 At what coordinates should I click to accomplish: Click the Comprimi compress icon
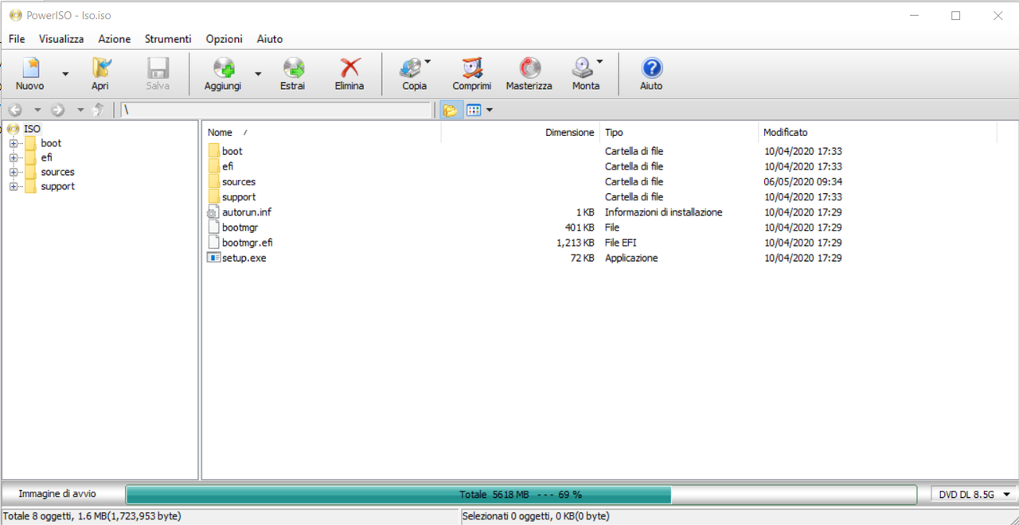pyautogui.click(x=472, y=68)
